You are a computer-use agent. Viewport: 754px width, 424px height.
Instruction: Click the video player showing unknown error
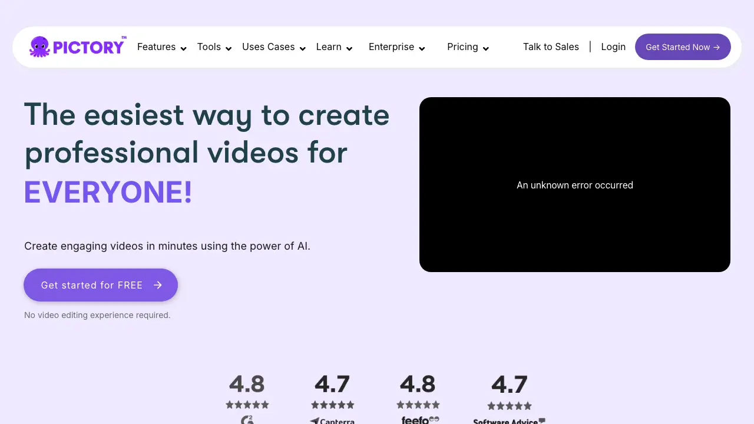coord(574,184)
